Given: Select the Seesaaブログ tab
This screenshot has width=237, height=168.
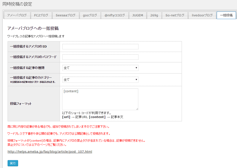Looking at the screenshot, I should (x=65, y=15).
